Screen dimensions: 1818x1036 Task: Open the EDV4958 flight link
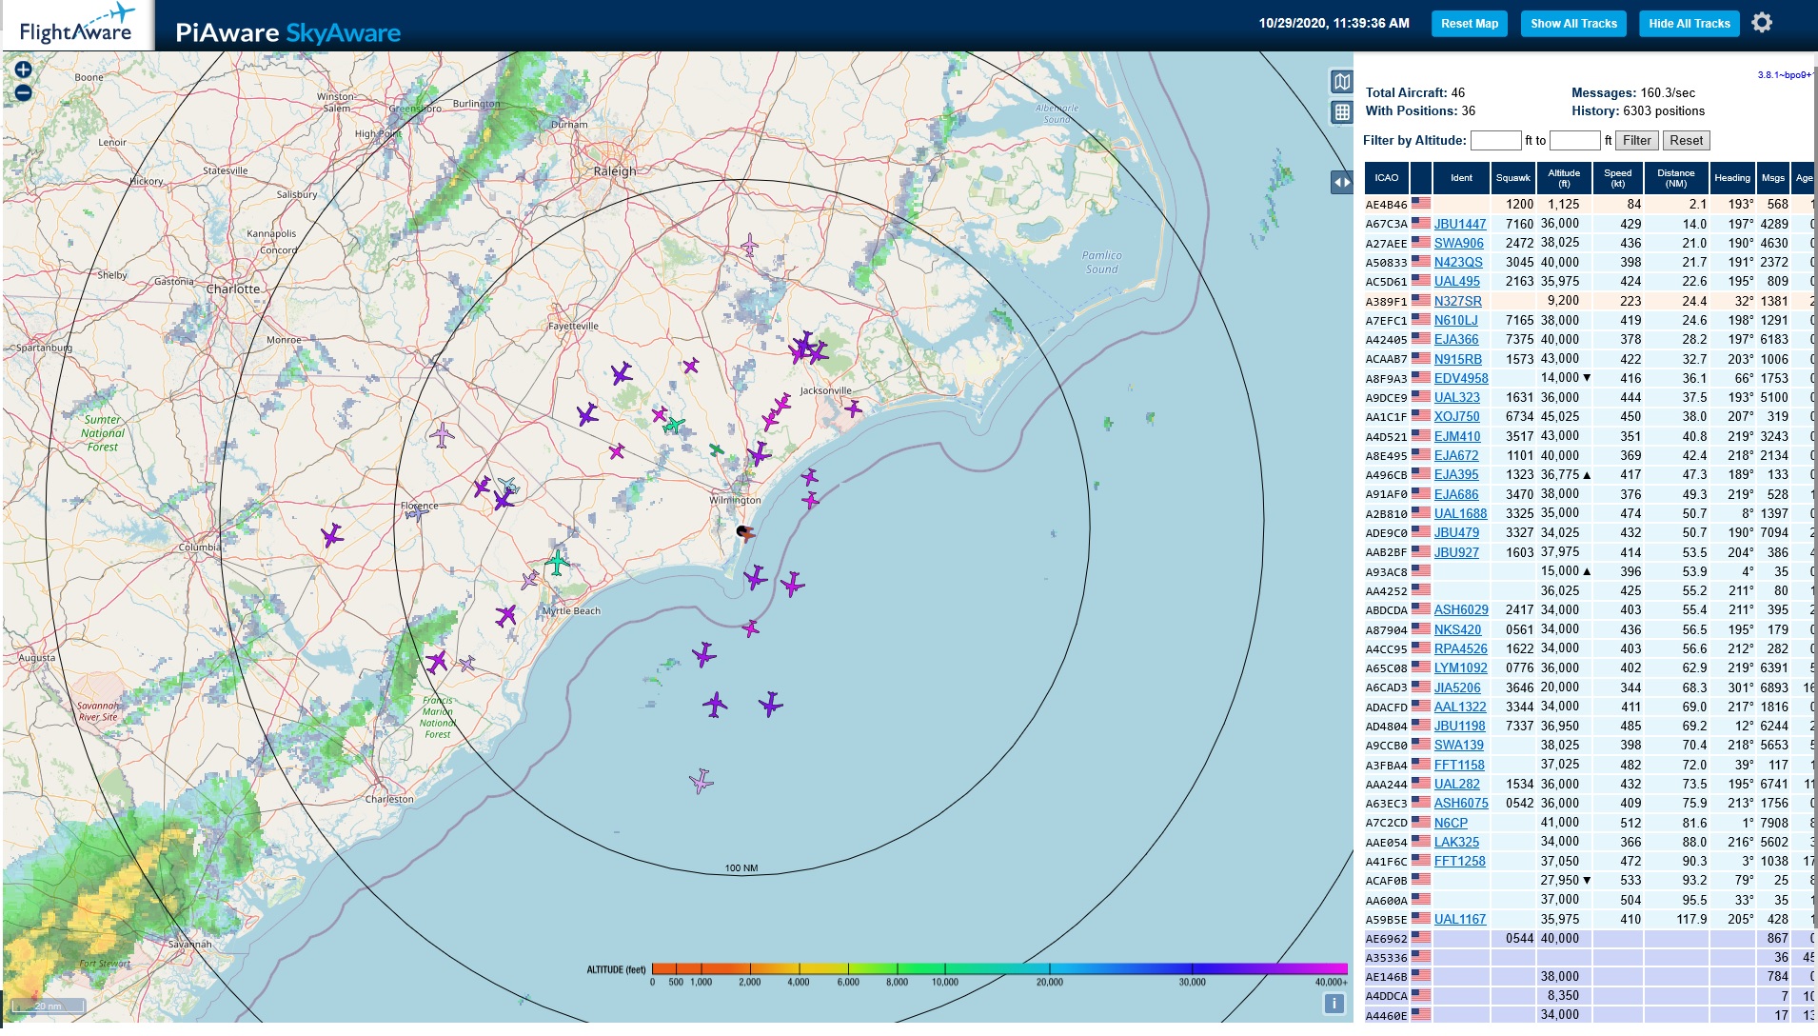(1461, 378)
